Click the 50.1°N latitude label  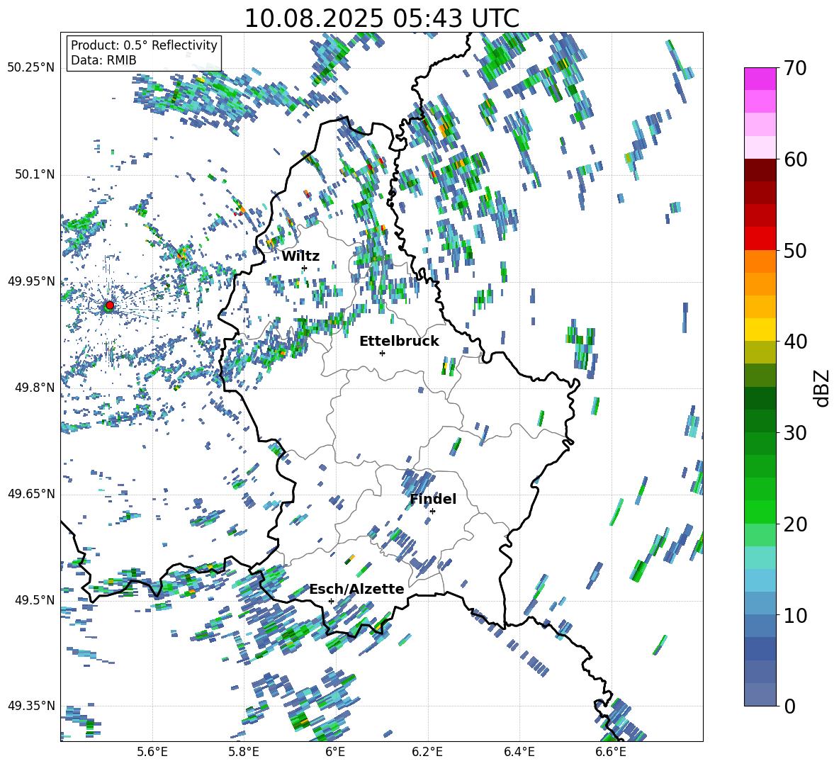pos(34,174)
